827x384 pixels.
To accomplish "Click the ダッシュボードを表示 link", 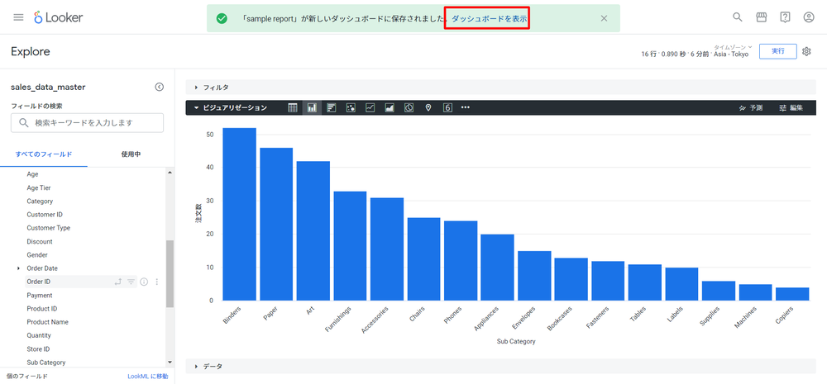I will point(489,18).
